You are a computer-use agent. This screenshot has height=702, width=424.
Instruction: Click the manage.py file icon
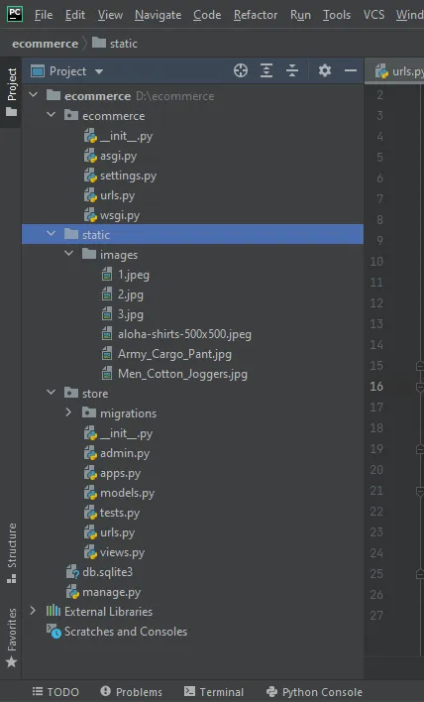click(x=72, y=592)
